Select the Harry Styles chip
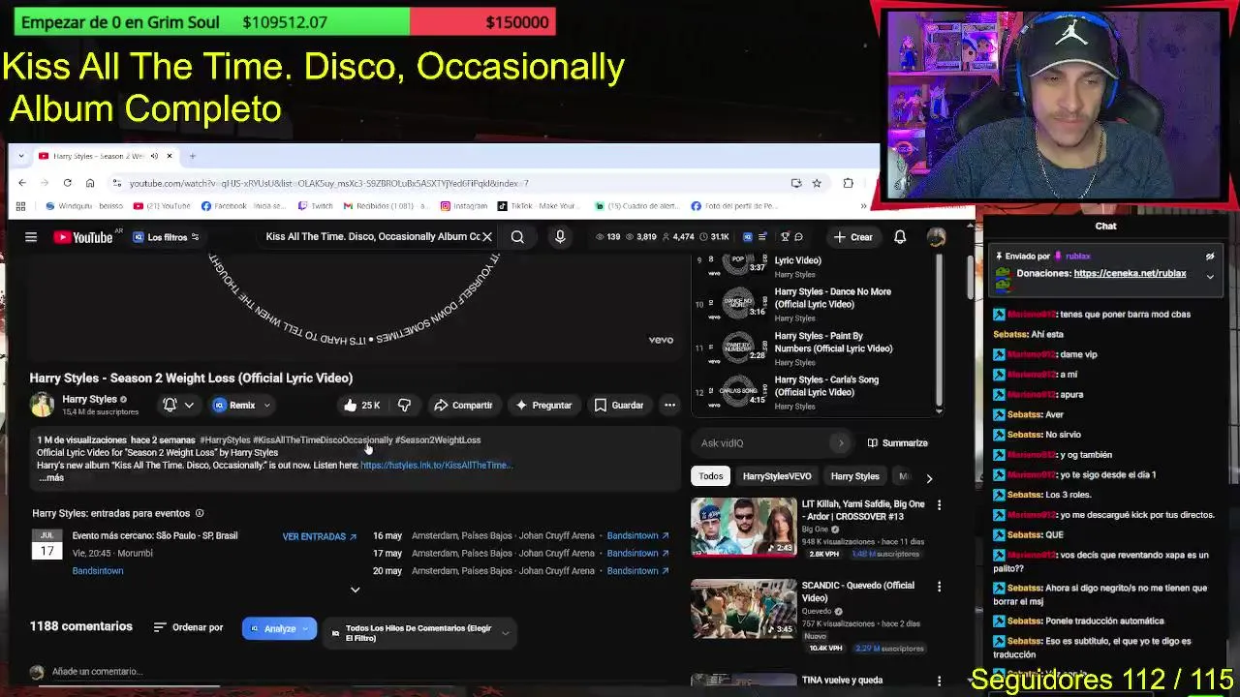Viewport: 1240px width, 697px height. (854, 476)
